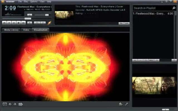This screenshot has height=111, width=178.
Task: Open the Help menu
Action: (x=49, y=1)
